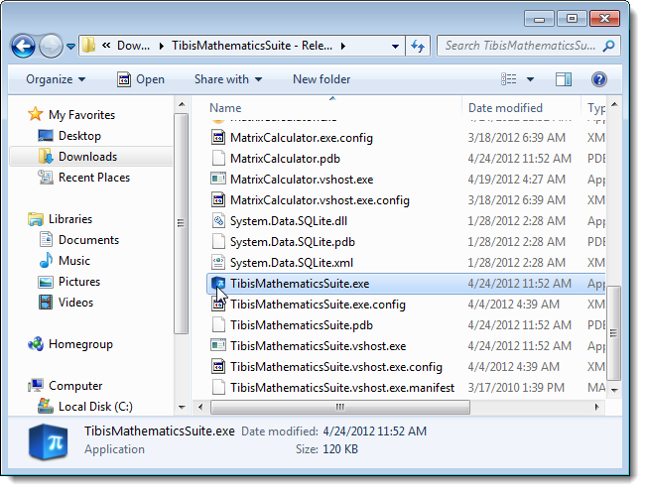Click the file list vertical scroll thumb
645x491 pixels.
(x=613, y=333)
